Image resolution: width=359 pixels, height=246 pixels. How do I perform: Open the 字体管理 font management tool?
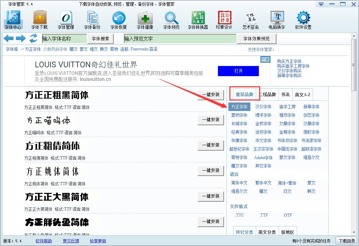pyautogui.click(x=66, y=20)
